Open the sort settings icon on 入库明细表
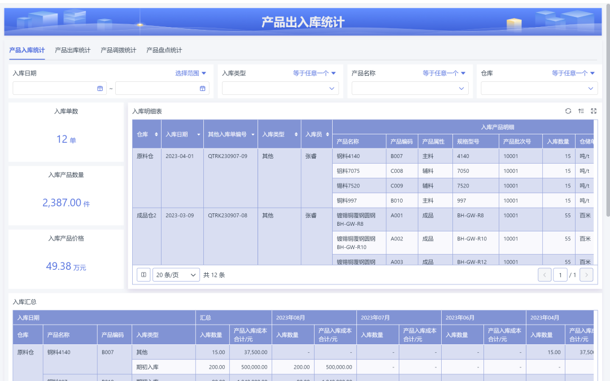The image size is (610, 381). [x=581, y=111]
